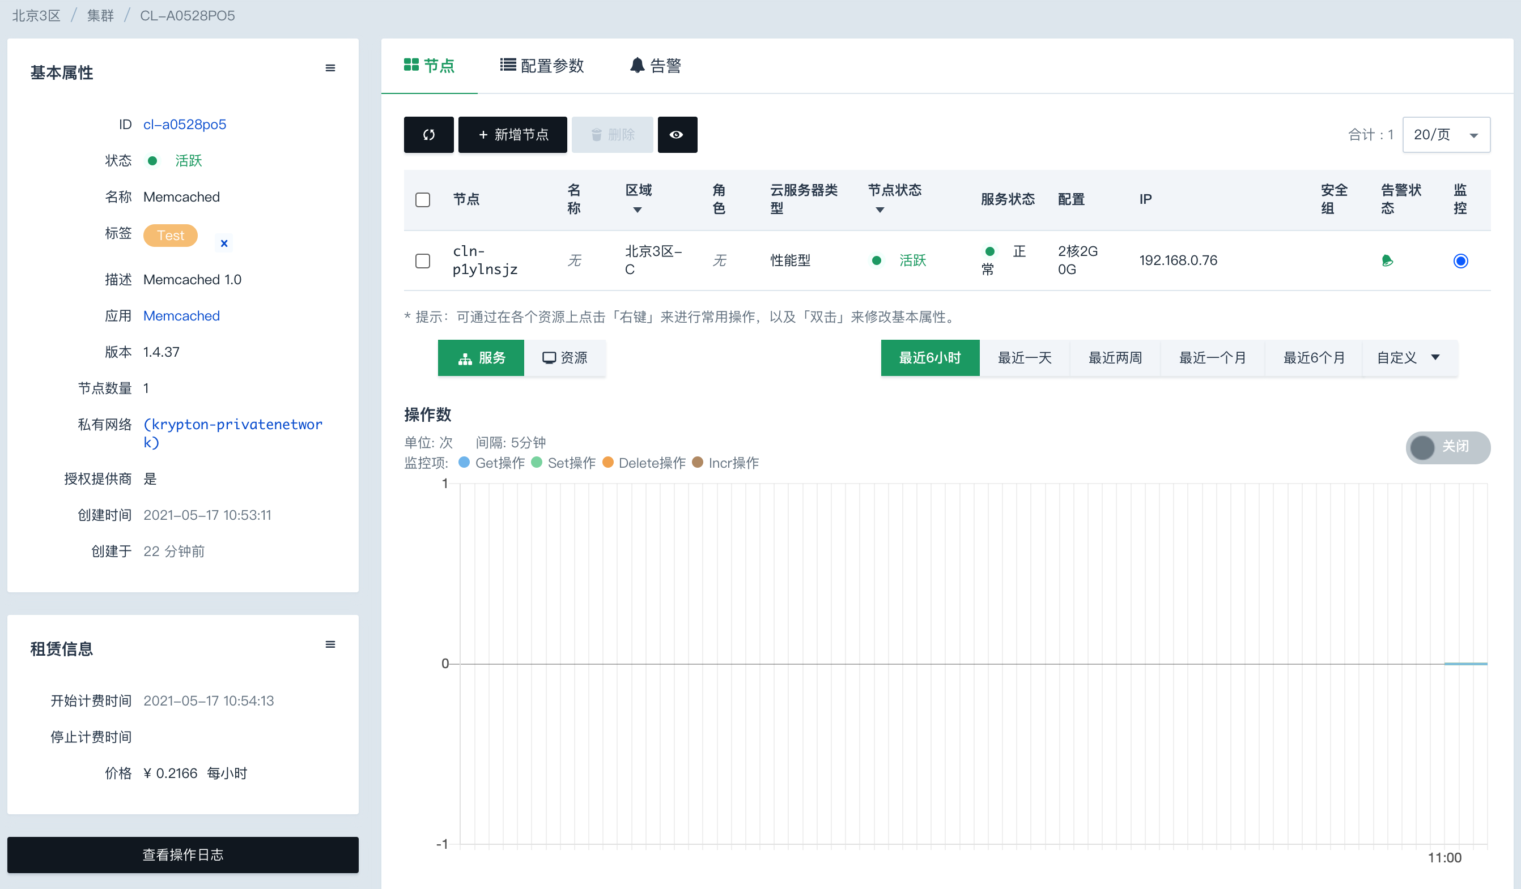
Task: Click the eye icon column-visibility button
Action: (x=677, y=135)
